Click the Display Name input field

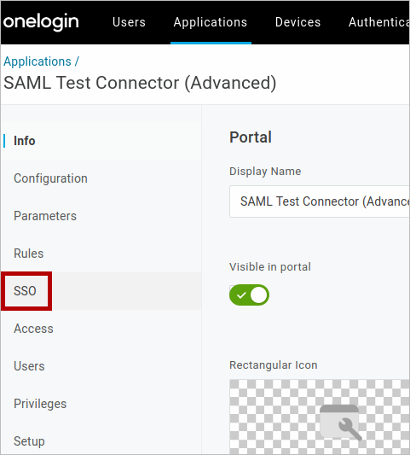[320, 201]
